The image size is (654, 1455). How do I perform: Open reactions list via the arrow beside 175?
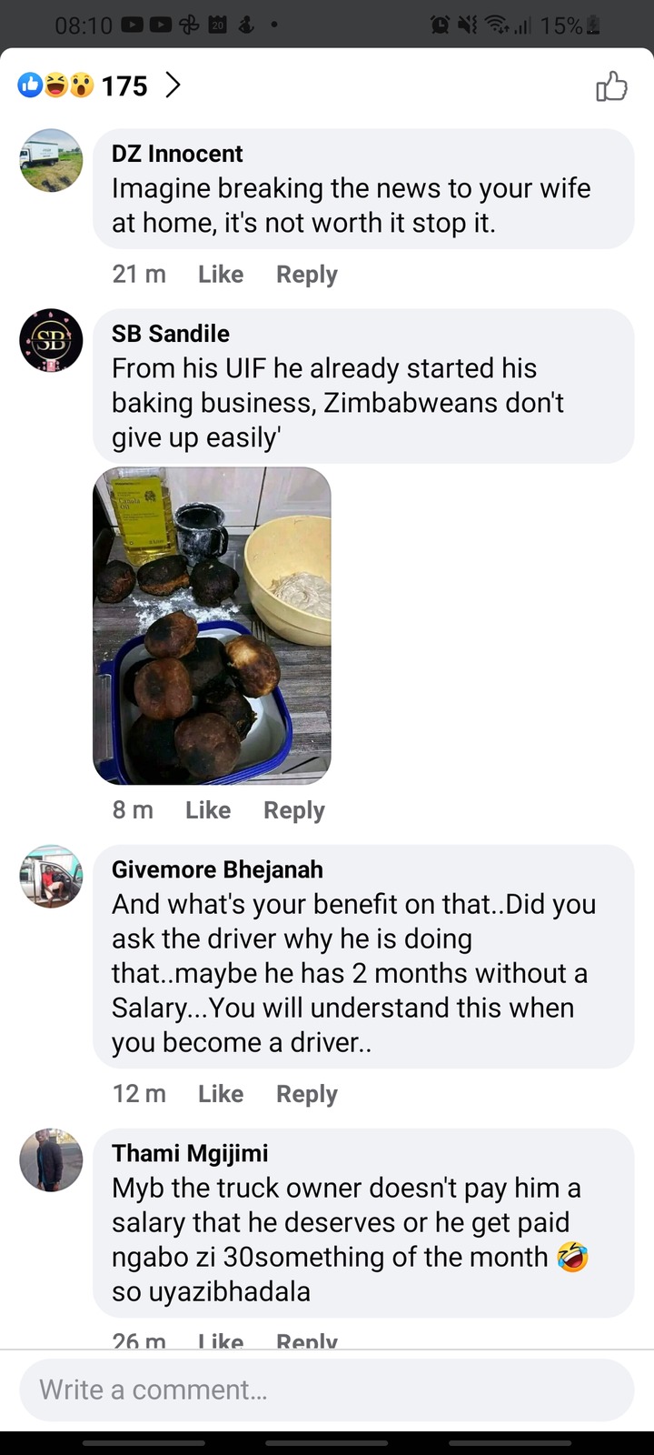173,85
